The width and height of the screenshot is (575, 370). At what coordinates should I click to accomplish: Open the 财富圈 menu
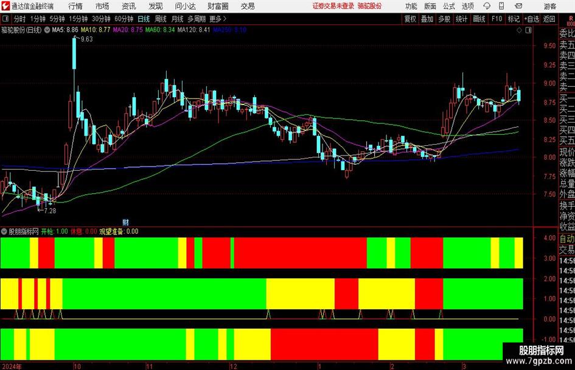[x=218, y=6]
